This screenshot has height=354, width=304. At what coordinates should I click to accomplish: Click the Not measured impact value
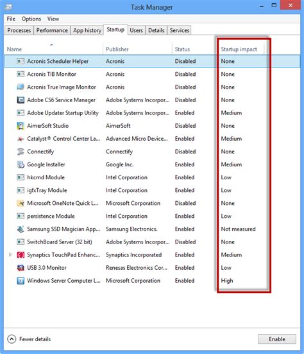(238, 229)
